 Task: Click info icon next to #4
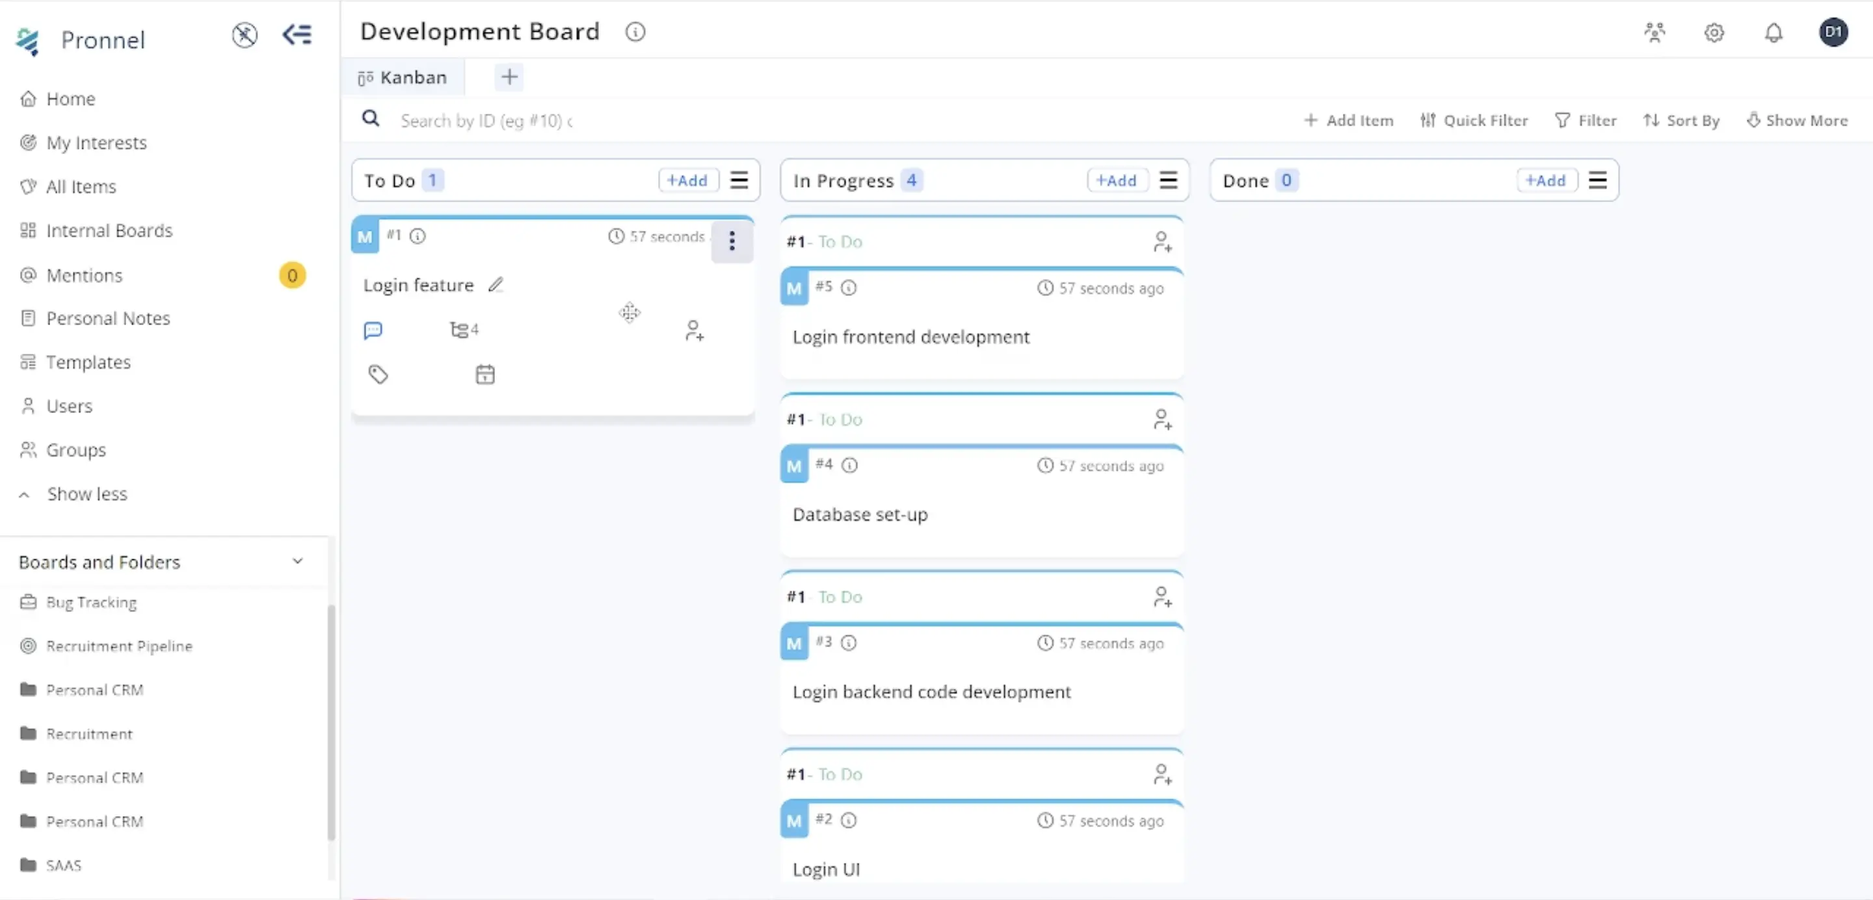849,465
